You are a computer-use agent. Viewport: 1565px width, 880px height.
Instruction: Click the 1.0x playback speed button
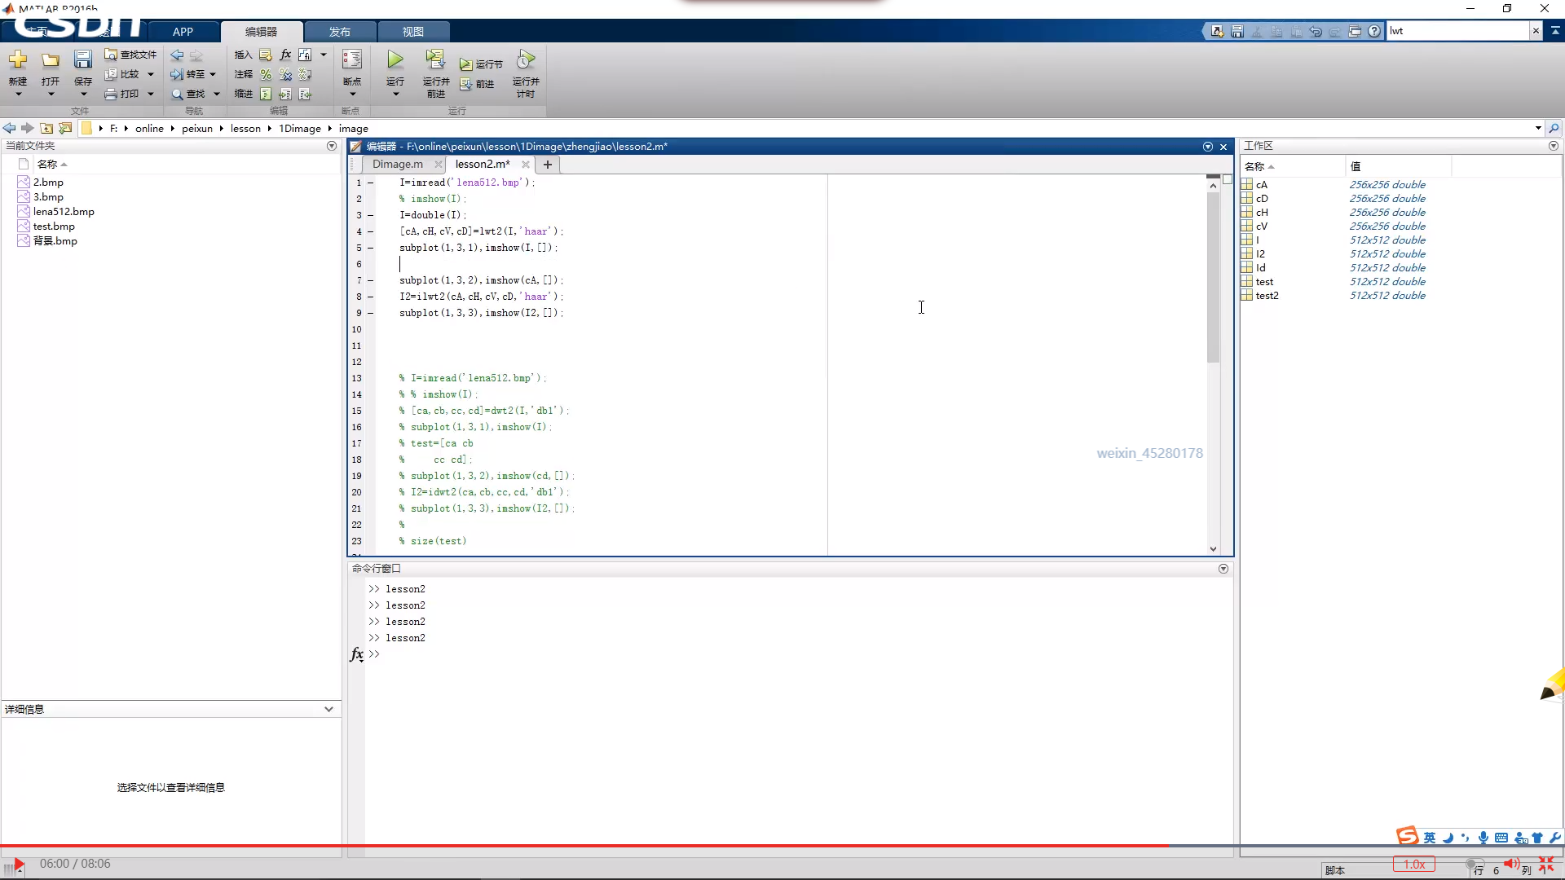click(1414, 865)
